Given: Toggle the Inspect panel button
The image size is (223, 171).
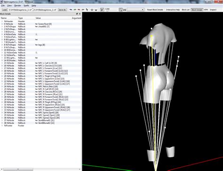Looking at the screenshot, I should [213, 10].
